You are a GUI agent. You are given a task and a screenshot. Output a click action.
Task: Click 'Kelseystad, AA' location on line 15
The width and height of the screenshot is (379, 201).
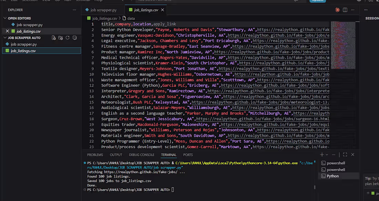[x=172, y=102]
